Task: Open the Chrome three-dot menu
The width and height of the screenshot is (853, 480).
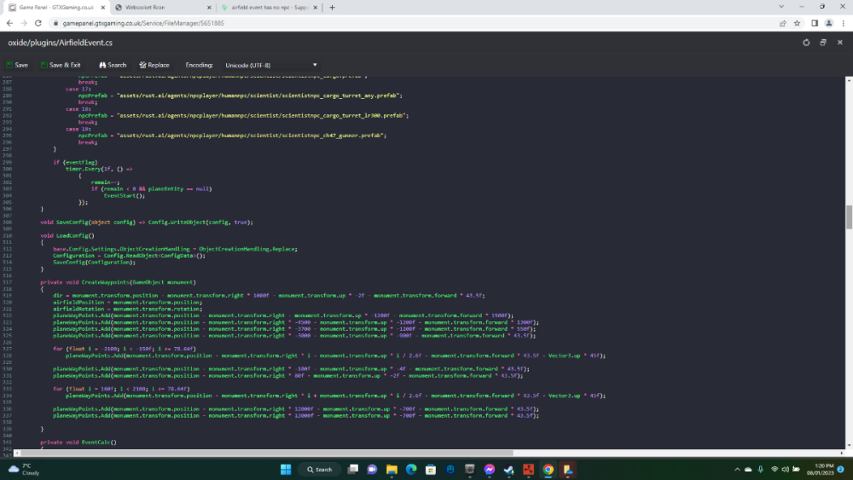Action: [x=844, y=23]
